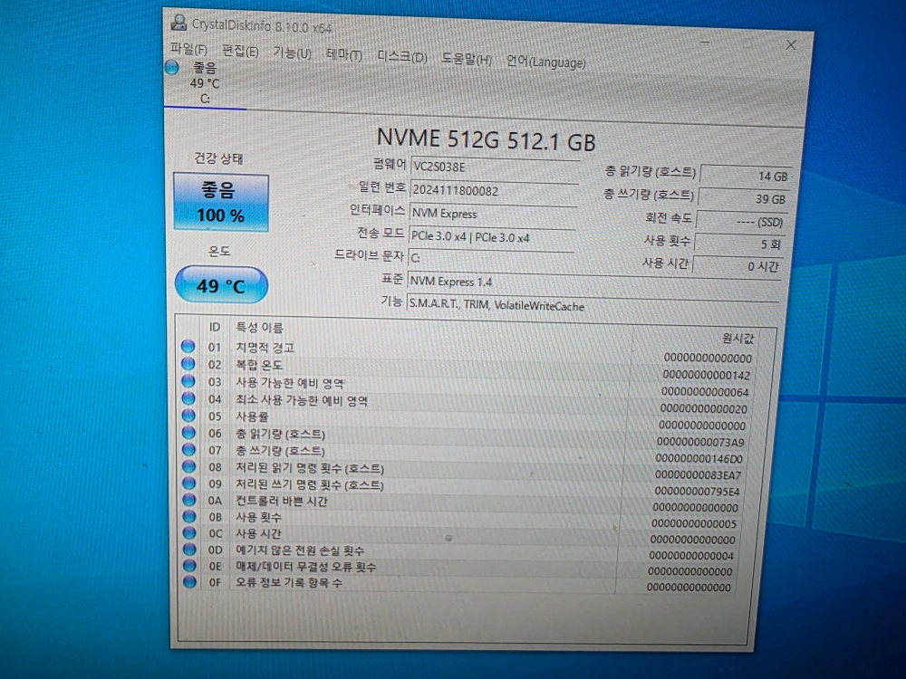Click the status icon of row 0E 무결성 오류 횟수
906x679 pixels.
189,565
